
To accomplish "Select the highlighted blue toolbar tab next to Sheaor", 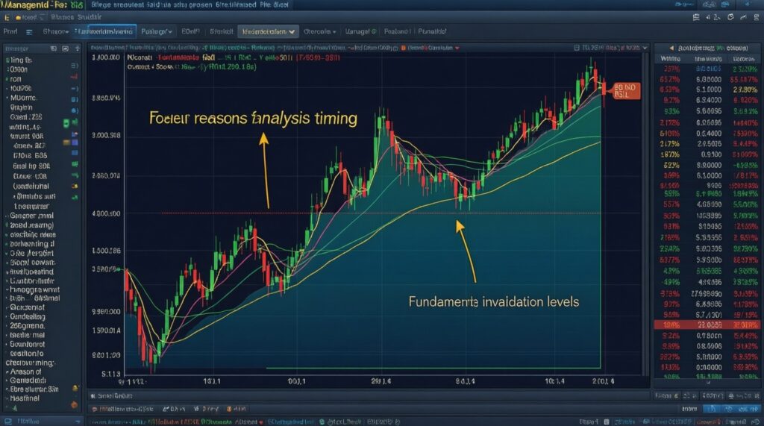I will pos(104,31).
